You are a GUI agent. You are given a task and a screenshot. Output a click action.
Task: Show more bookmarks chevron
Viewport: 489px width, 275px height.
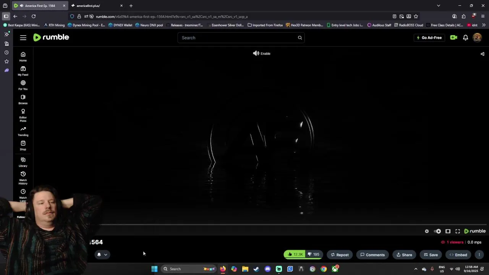[484, 25]
